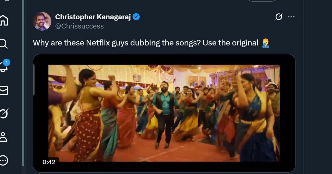Click the 0:42 video duration label
This screenshot has height=174, width=332.
coord(49,162)
